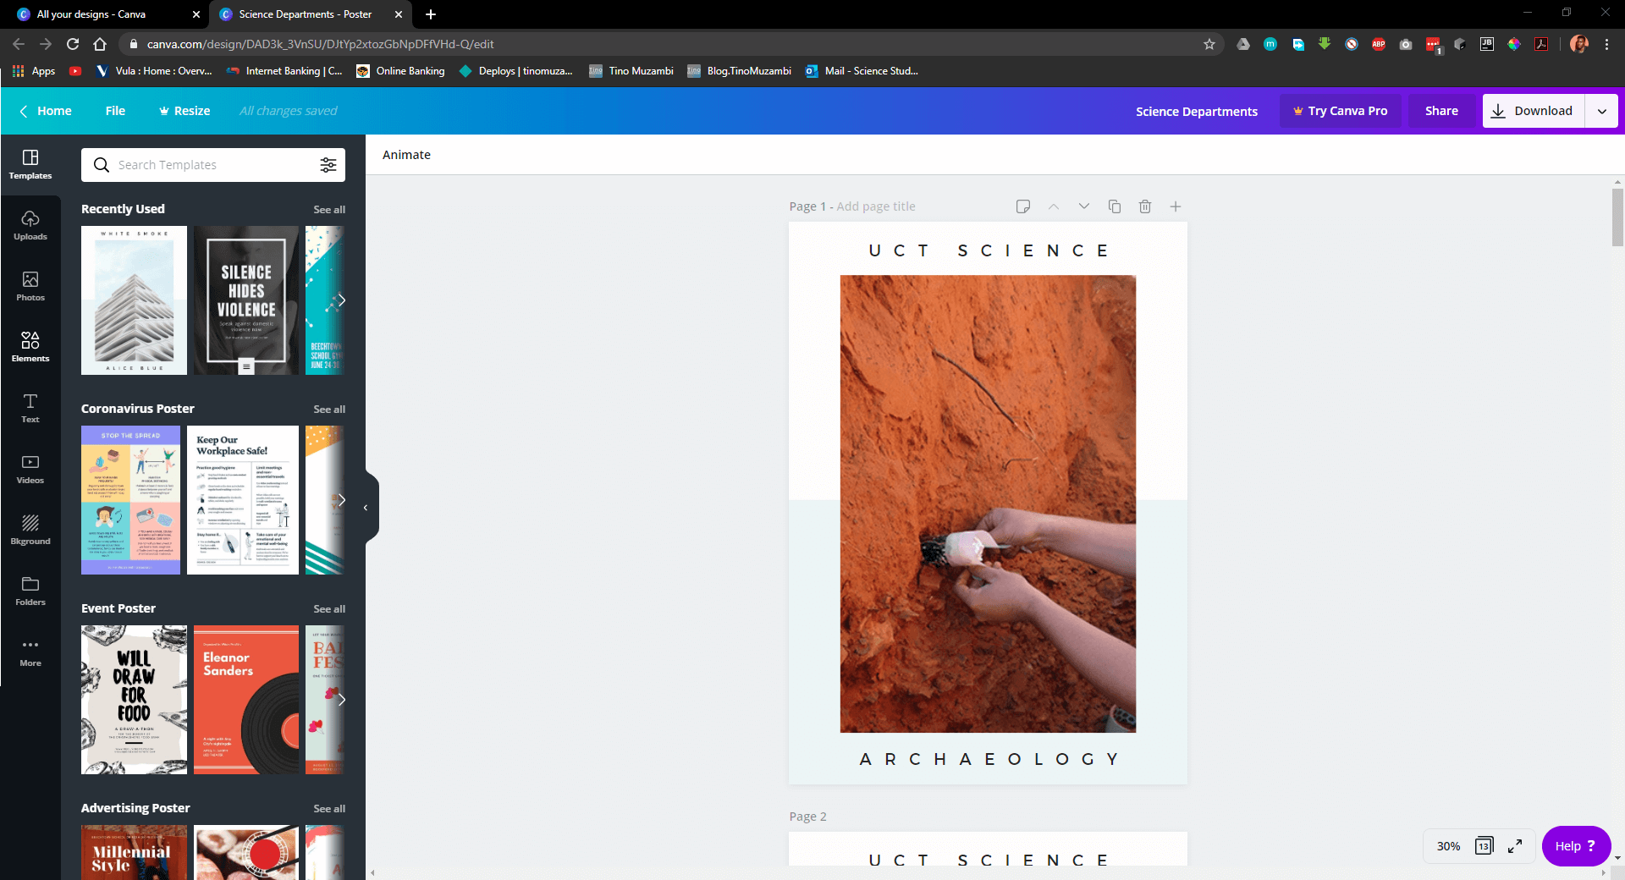Select the Silence Hides Violence template

tap(246, 300)
